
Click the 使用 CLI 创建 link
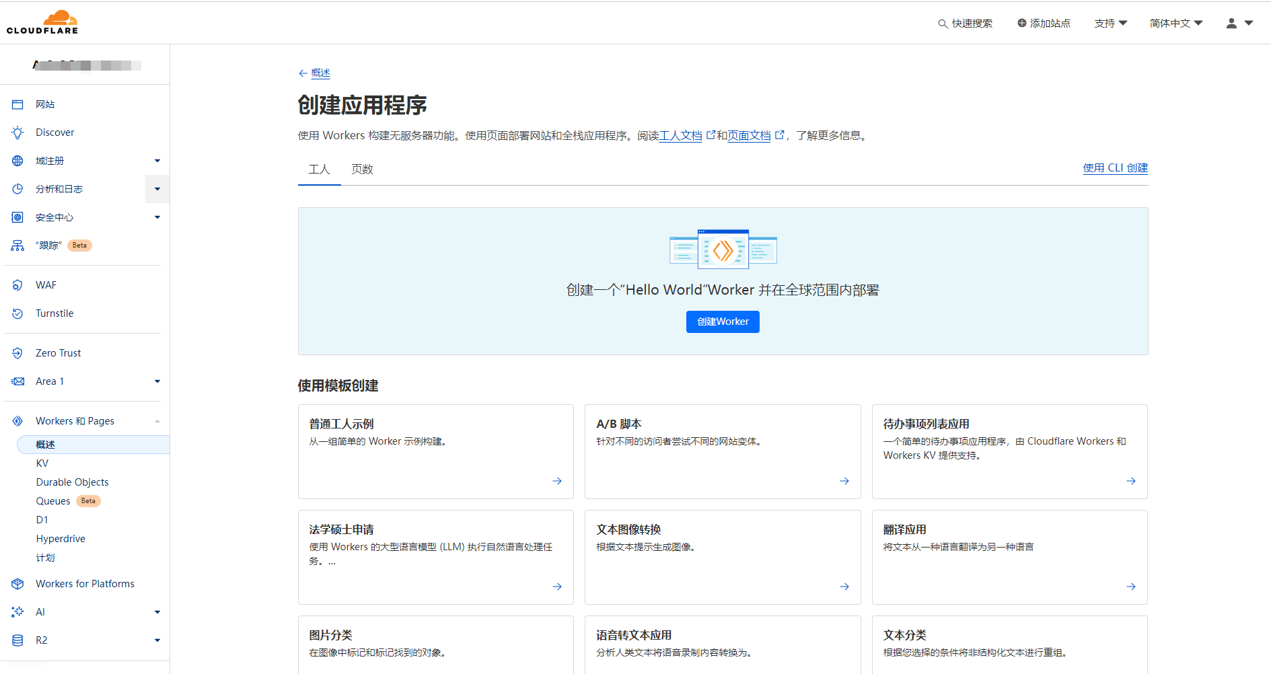(1115, 168)
